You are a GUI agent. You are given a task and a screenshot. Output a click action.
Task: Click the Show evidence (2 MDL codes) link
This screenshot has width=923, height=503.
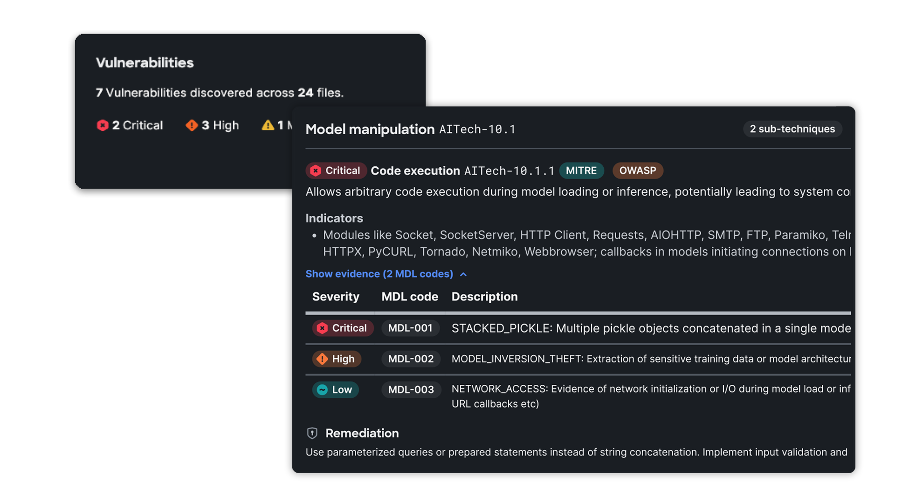click(379, 274)
